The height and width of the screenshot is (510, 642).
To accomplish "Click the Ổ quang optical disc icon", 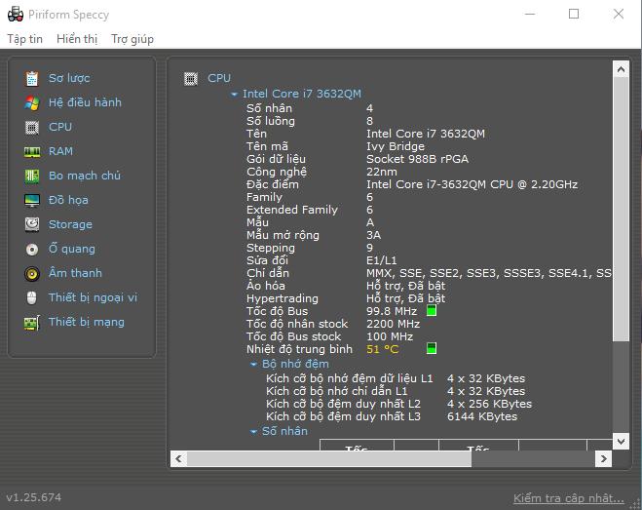I will (x=32, y=249).
